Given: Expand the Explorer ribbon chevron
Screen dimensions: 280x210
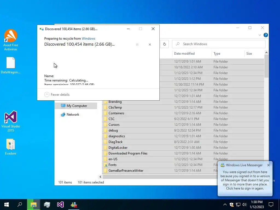Looking at the screenshot, I should [260, 35].
